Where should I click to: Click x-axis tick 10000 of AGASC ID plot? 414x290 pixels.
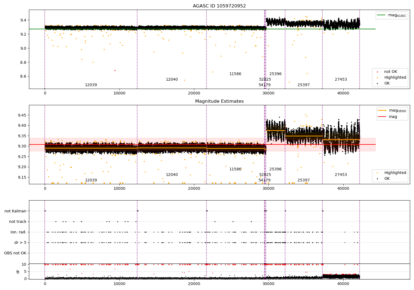120,93
